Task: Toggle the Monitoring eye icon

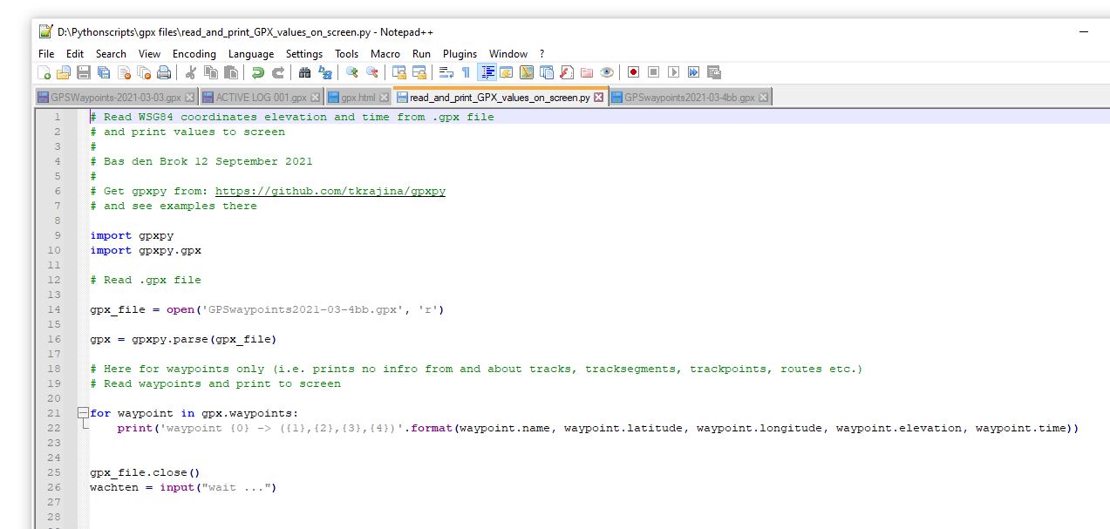Action: coord(607,72)
